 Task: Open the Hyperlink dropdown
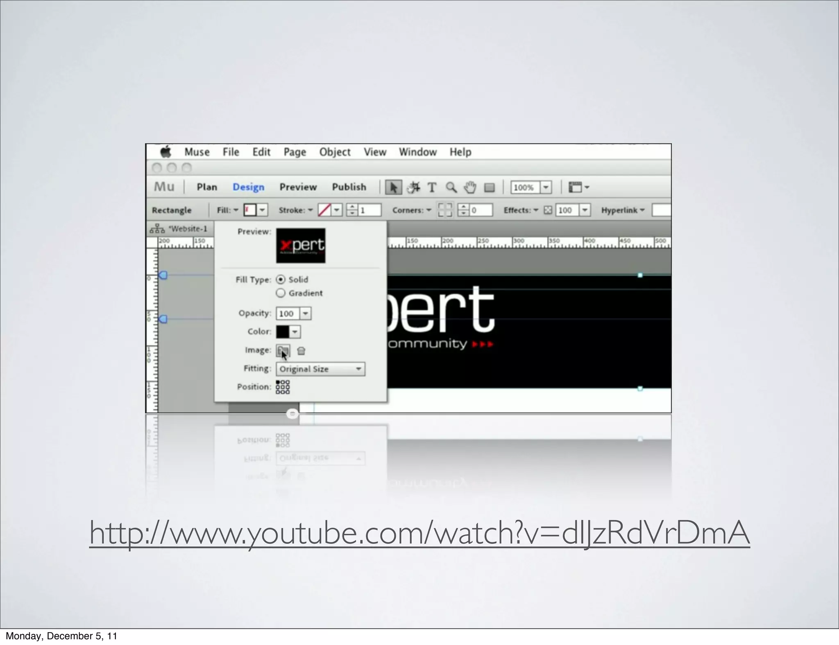[x=623, y=210]
